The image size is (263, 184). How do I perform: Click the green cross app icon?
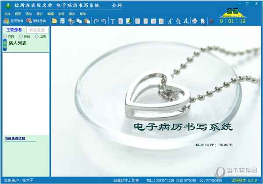coord(8,6)
